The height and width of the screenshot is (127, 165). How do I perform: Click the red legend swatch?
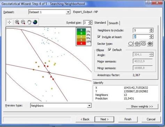[x=81, y=43]
